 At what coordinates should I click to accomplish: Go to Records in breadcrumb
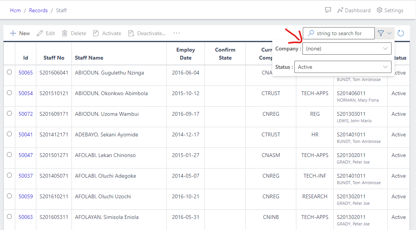pyautogui.click(x=38, y=10)
